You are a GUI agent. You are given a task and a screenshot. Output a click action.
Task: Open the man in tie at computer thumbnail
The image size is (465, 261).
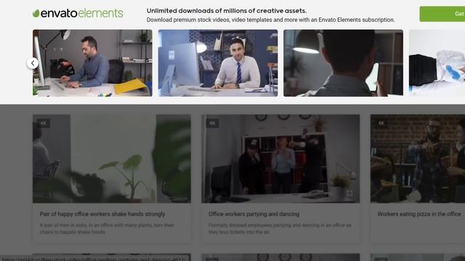pyautogui.click(x=218, y=63)
